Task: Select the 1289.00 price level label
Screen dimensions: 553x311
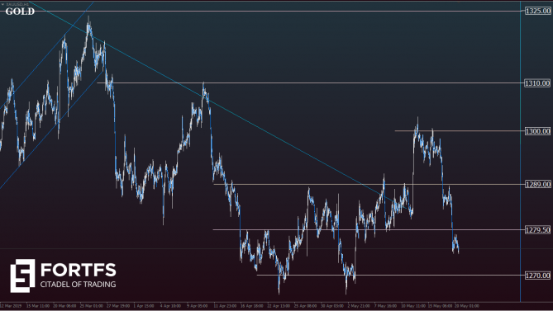Action: (537, 184)
